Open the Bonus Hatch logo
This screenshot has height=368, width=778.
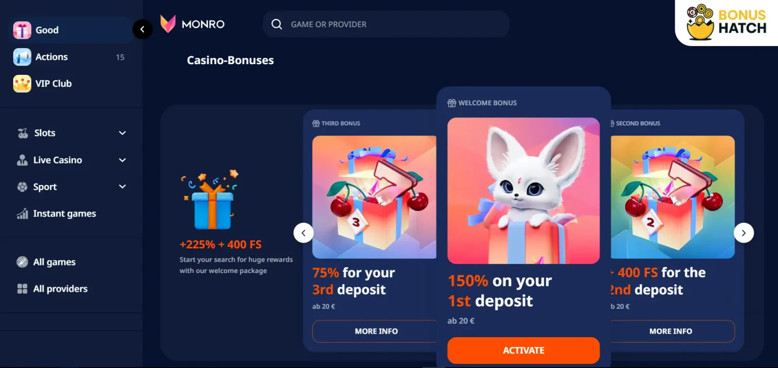[x=726, y=22]
